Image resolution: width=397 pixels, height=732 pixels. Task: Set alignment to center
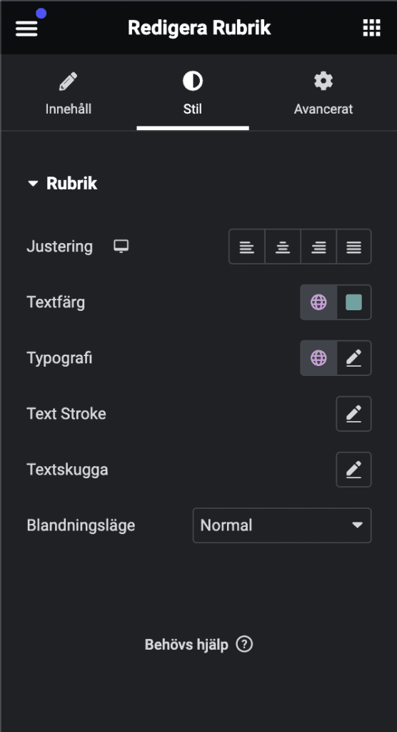tap(283, 247)
